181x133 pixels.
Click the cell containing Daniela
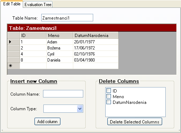pyautogui.click(x=60, y=60)
